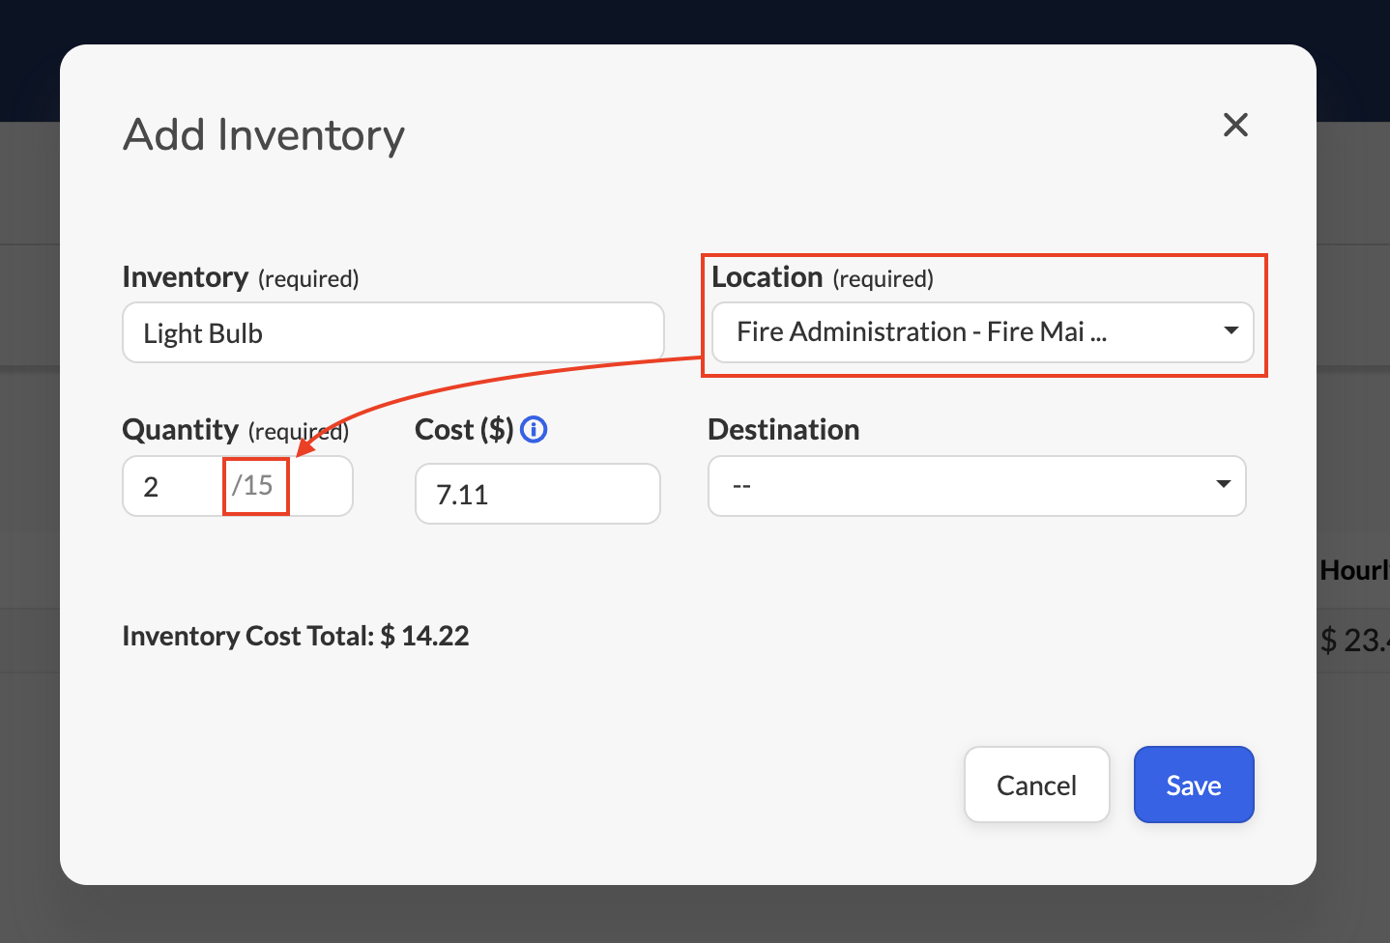Click the Inventory Cost Total text
The height and width of the screenshot is (943, 1390).
pyautogui.click(x=296, y=636)
